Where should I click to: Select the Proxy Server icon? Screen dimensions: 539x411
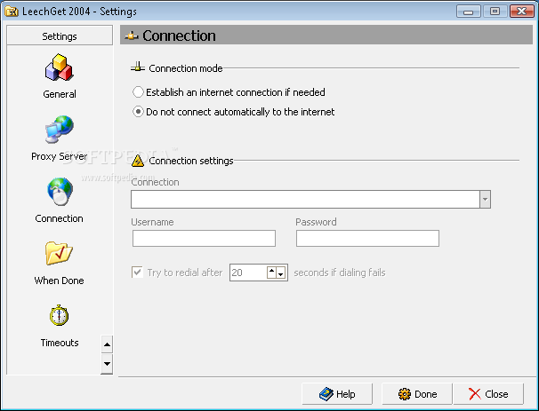coord(60,130)
